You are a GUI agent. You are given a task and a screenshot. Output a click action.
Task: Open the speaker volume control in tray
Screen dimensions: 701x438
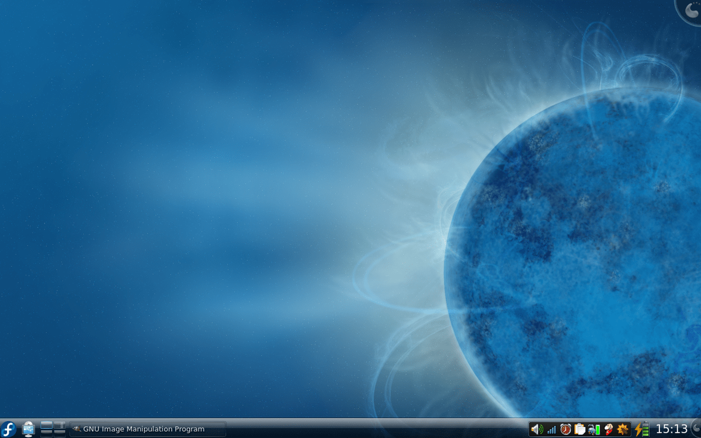pyautogui.click(x=537, y=429)
